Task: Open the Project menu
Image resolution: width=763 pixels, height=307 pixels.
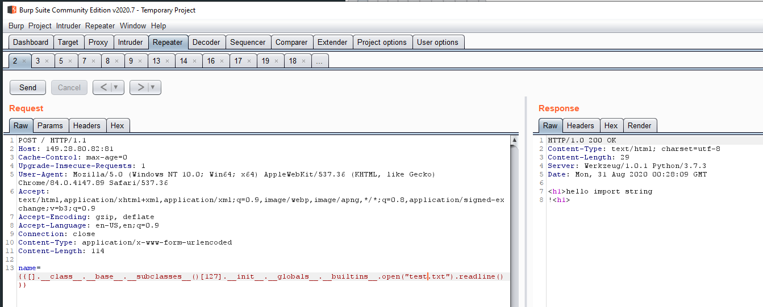Action: 40,26
